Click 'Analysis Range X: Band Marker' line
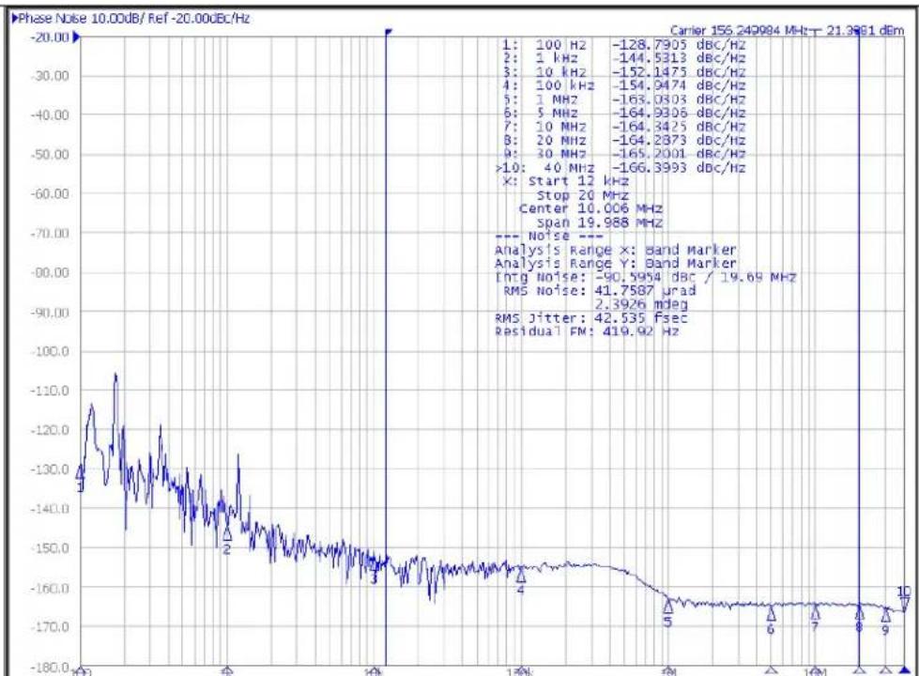 [616, 250]
